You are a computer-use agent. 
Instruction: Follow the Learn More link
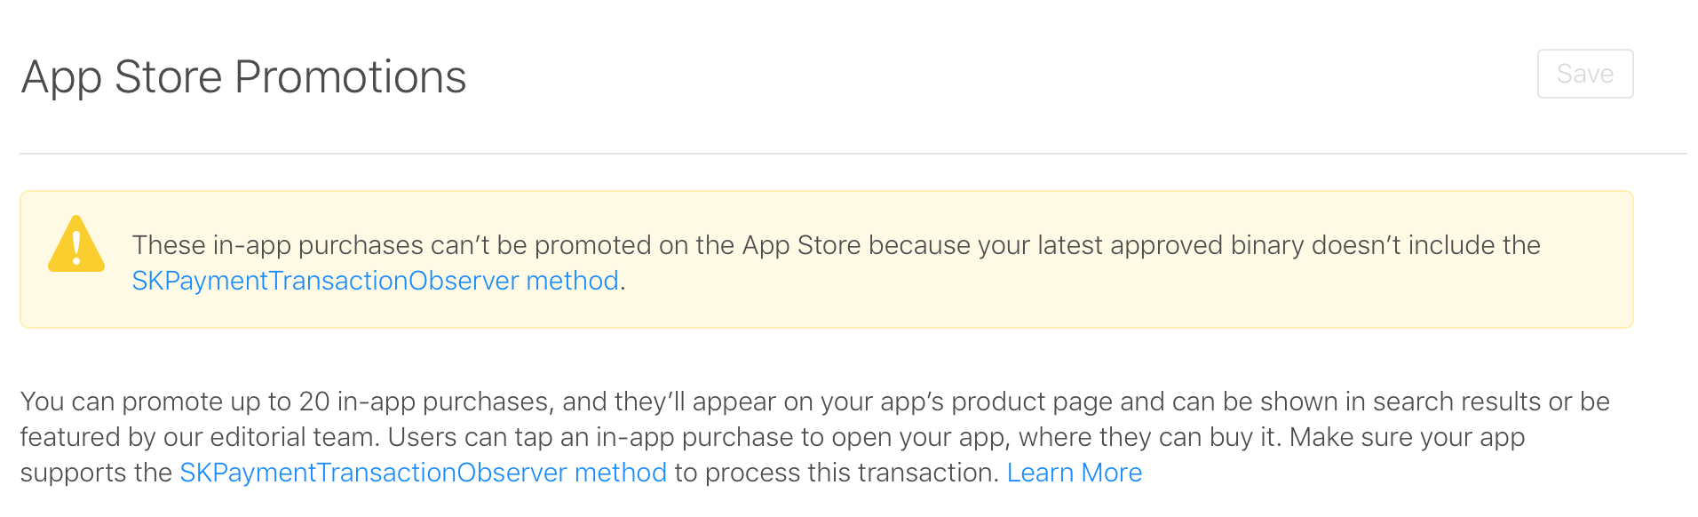tap(1075, 473)
